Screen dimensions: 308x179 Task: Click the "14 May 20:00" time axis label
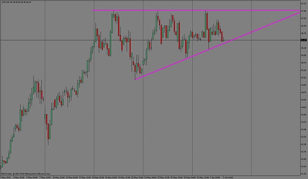click(98, 178)
